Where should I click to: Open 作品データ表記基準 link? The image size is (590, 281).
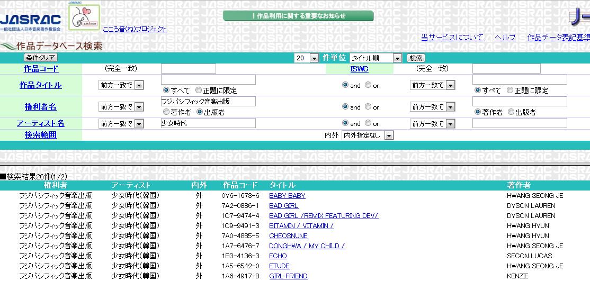pyautogui.click(x=559, y=37)
